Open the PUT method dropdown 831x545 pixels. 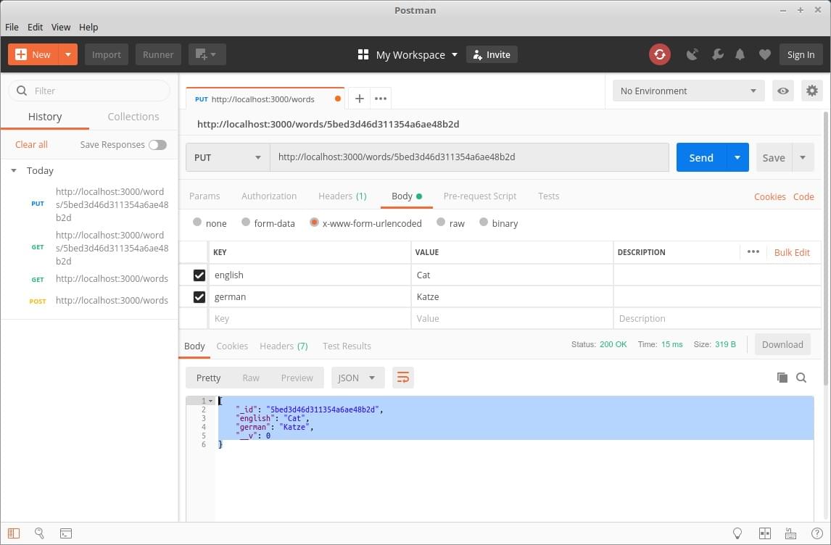pyautogui.click(x=228, y=157)
